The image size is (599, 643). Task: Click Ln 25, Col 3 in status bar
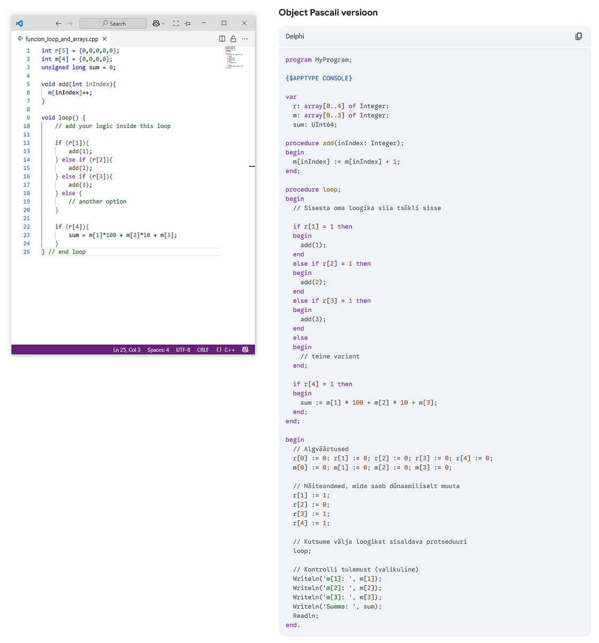coord(126,350)
